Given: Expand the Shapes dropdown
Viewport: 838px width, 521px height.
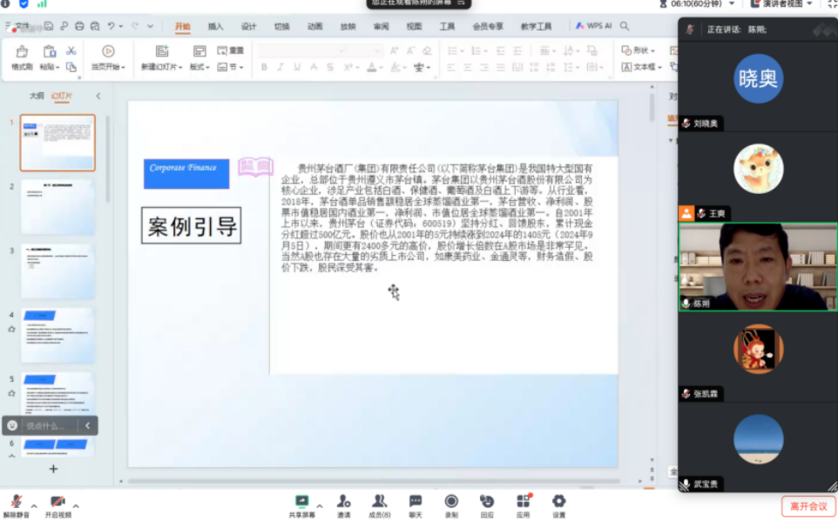Looking at the screenshot, I should [x=640, y=50].
